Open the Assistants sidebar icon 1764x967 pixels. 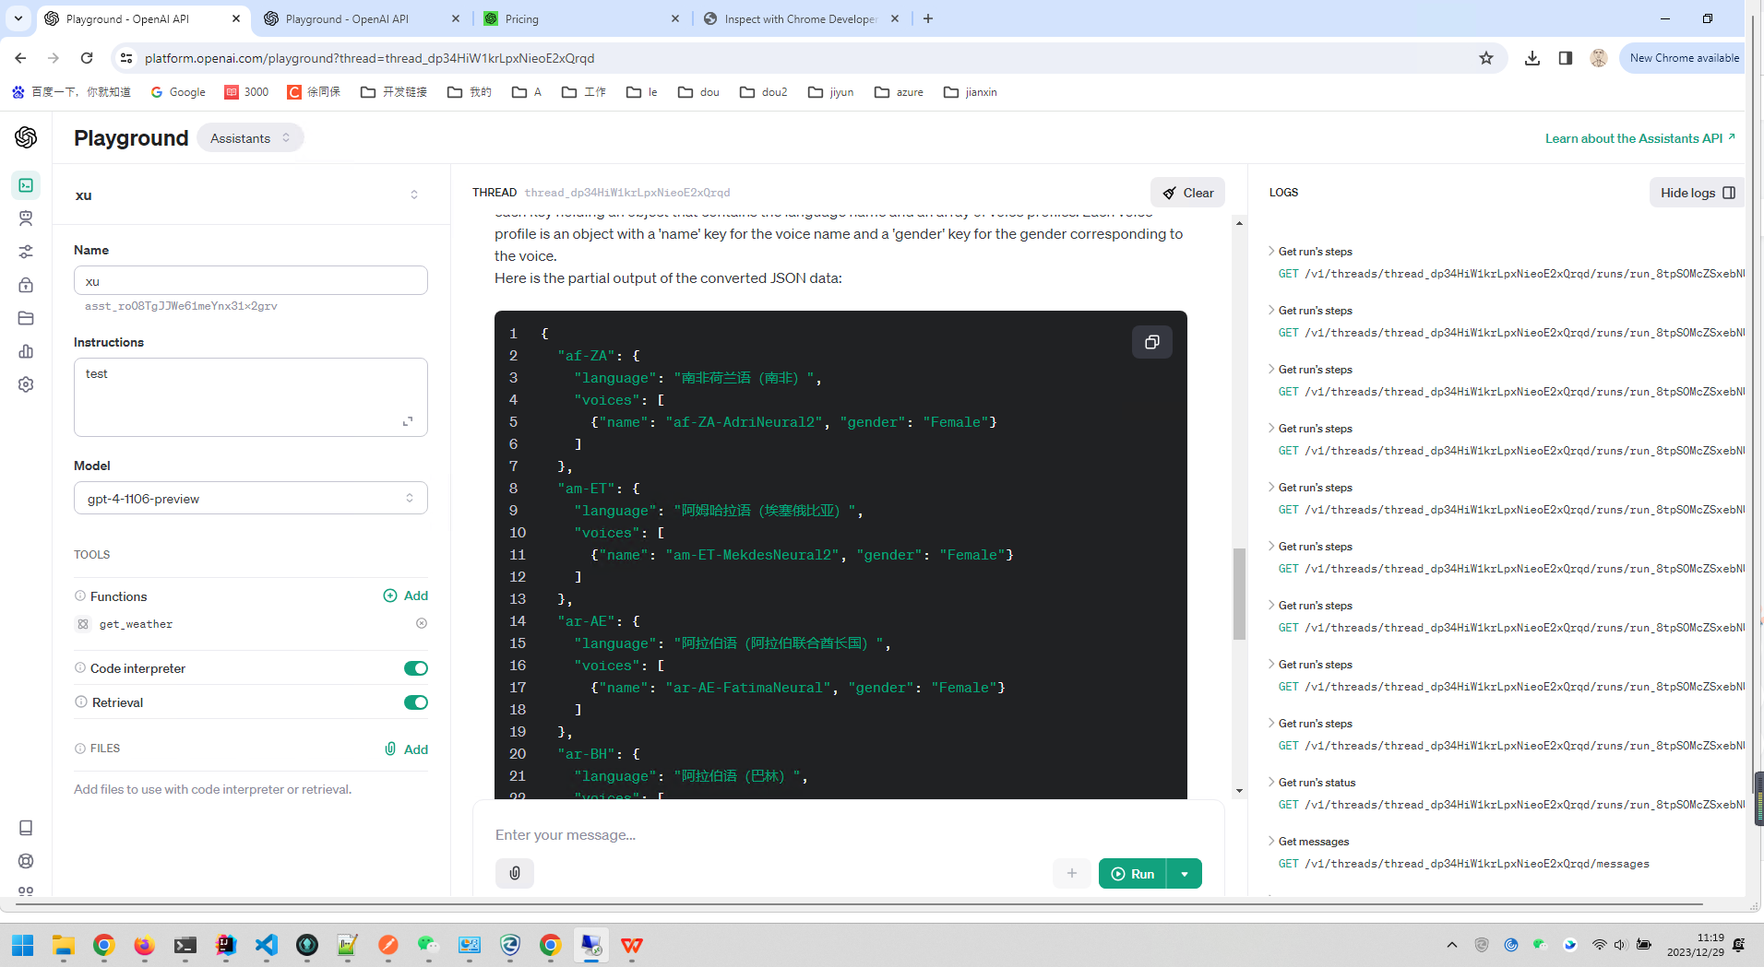coord(26,218)
